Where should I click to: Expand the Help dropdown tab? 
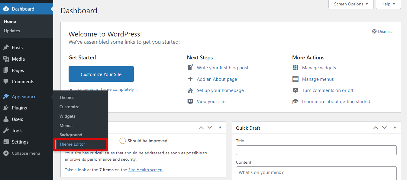coord(388,4)
